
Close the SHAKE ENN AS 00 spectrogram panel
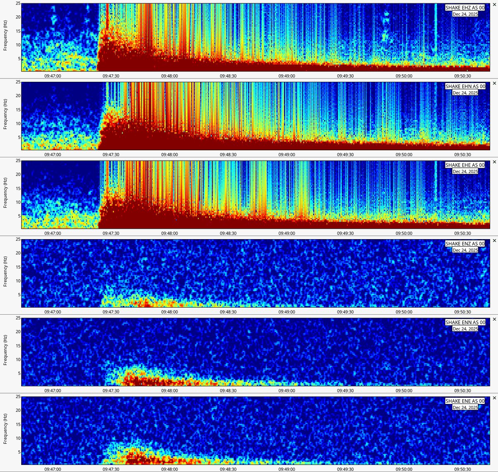[494, 319]
